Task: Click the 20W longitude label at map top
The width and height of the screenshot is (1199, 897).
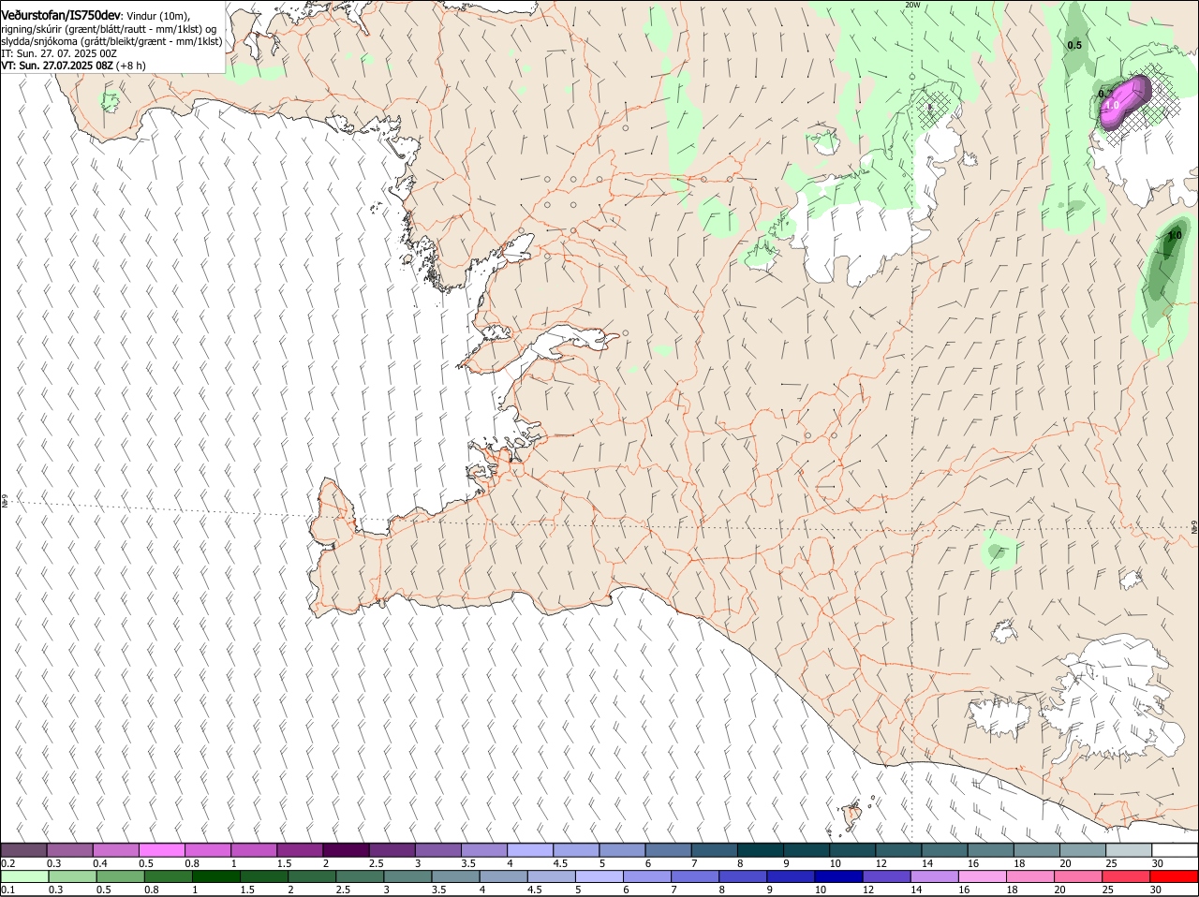Action: [912, 5]
